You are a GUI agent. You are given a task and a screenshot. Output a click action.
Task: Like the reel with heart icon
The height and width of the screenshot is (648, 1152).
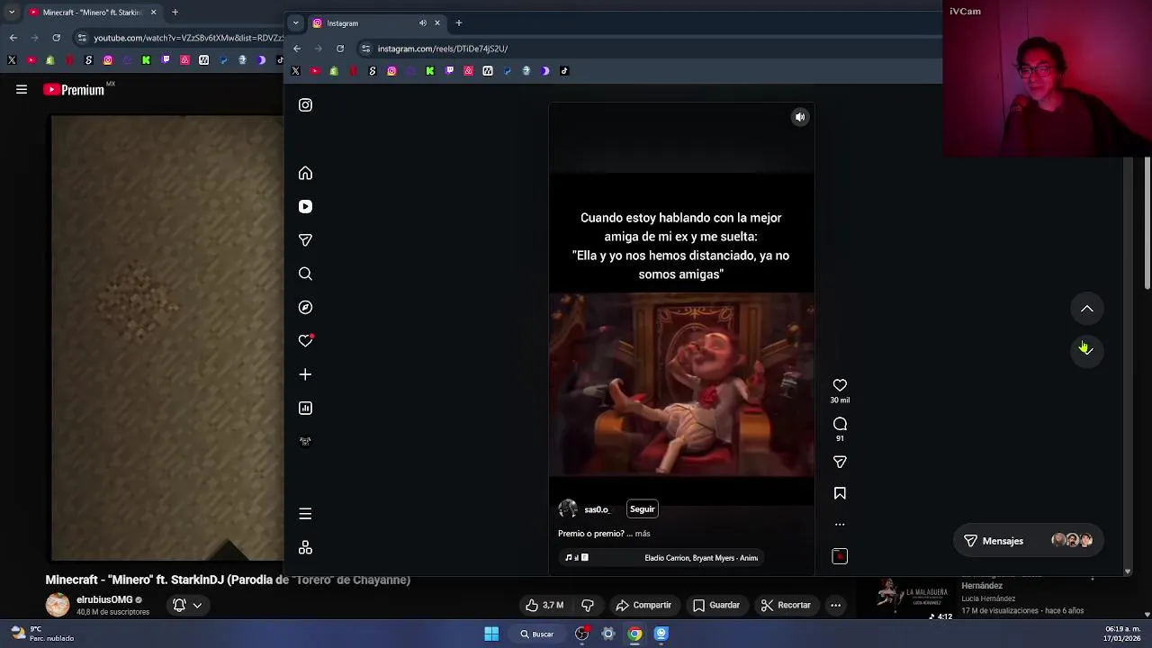(840, 385)
